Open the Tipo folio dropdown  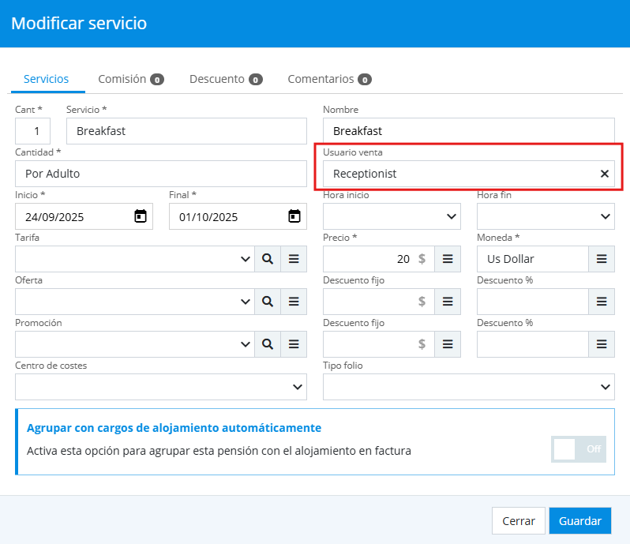[x=468, y=387]
